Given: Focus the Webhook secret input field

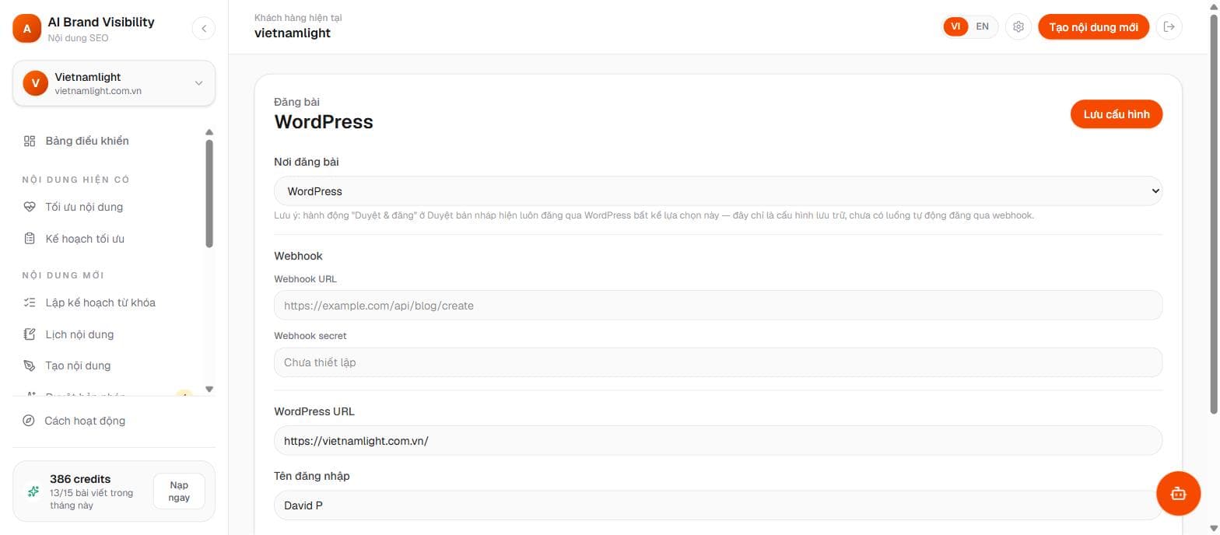Looking at the screenshot, I should (718, 362).
